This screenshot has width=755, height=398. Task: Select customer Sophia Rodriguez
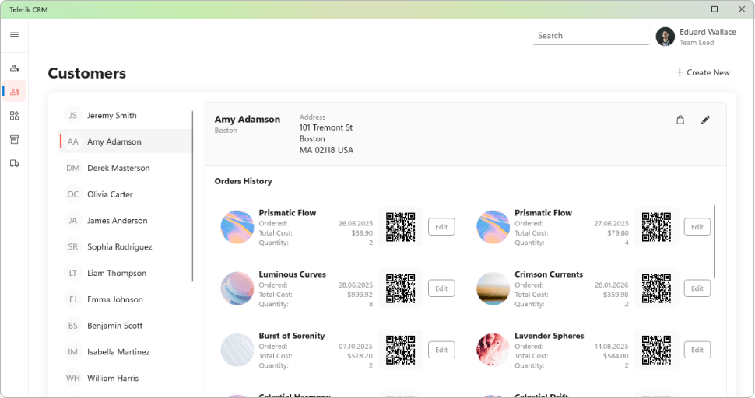point(125,246)
